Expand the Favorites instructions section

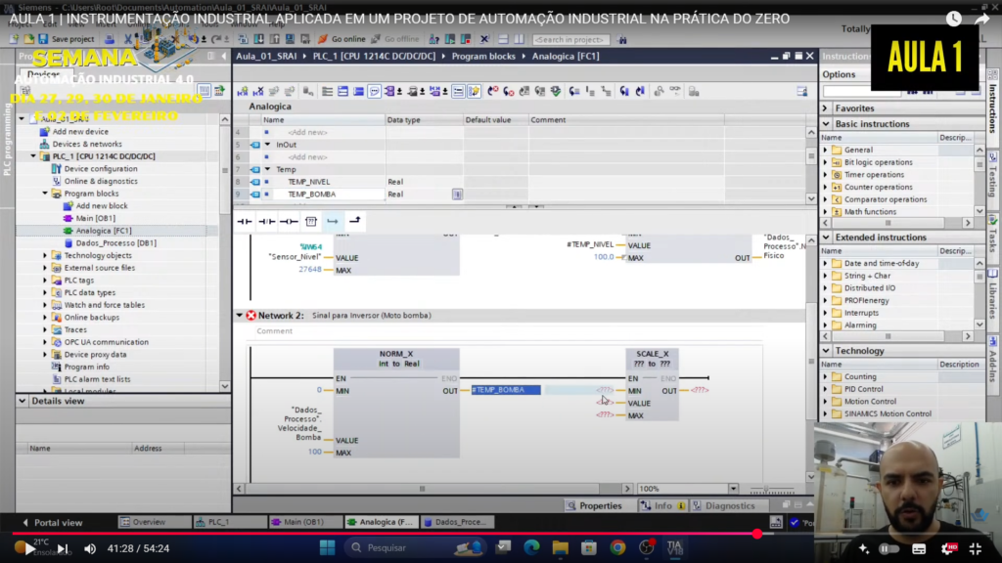click(x=826, y=108)
